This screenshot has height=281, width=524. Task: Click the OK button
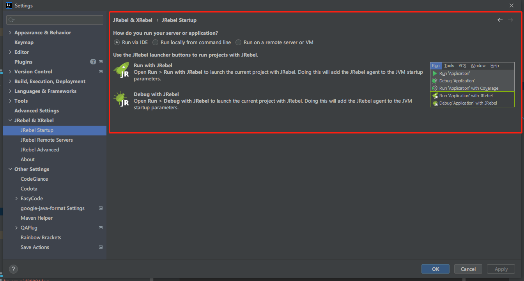[435, 269]
